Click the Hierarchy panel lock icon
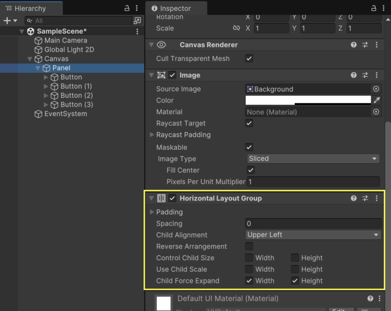Viewport: 391px width, 311px height. point(127,8)
